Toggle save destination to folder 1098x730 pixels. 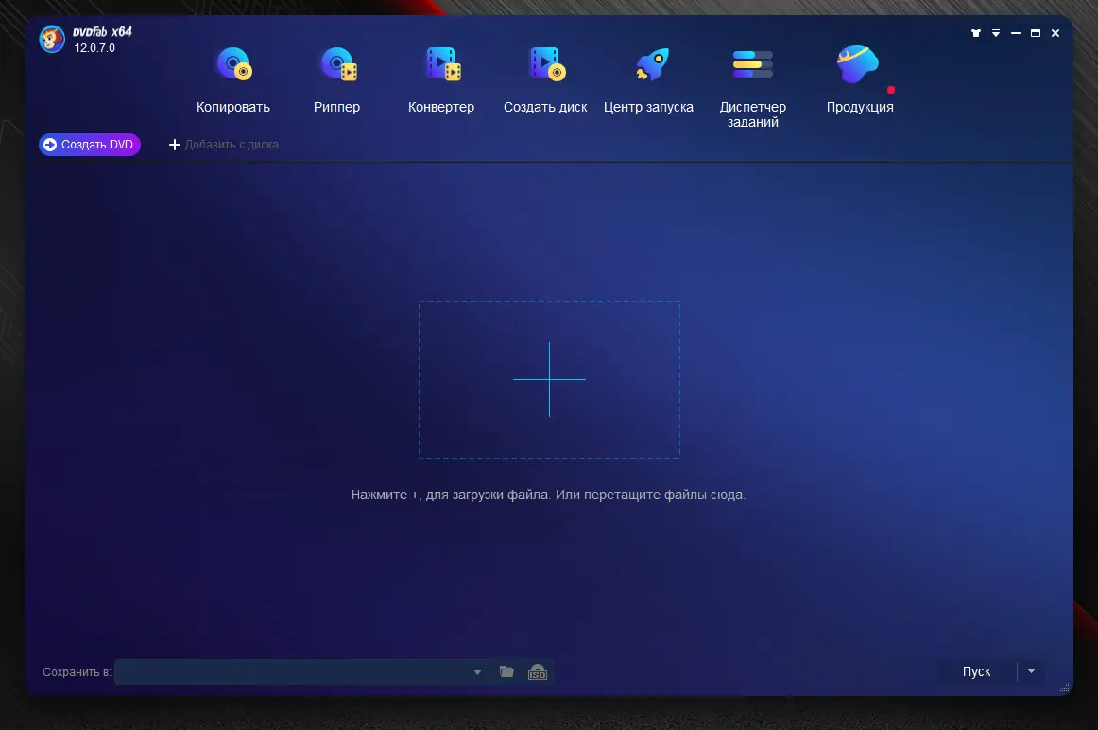click(x=506, y=671)
